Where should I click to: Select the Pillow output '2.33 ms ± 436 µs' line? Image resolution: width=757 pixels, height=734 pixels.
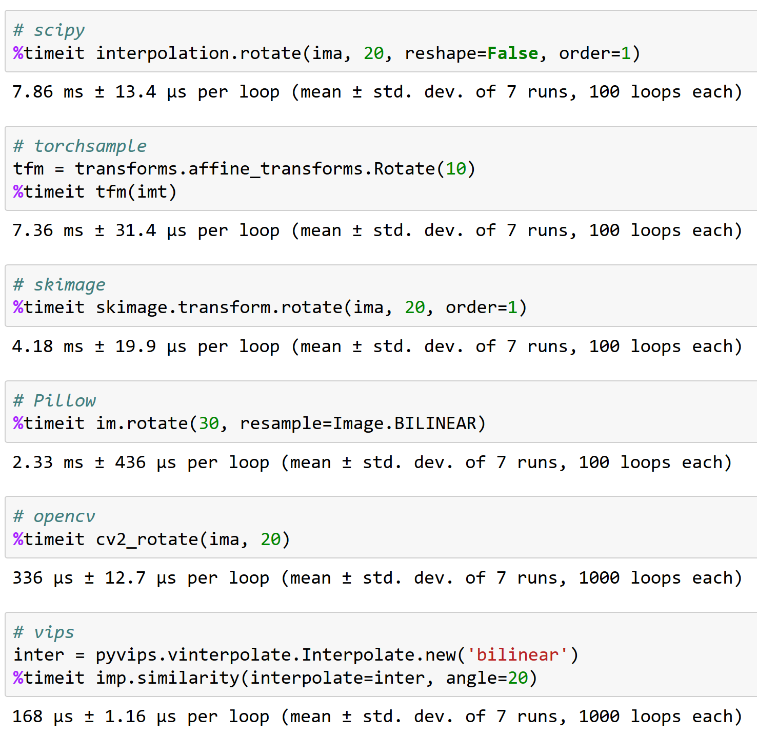pos(372,462)
